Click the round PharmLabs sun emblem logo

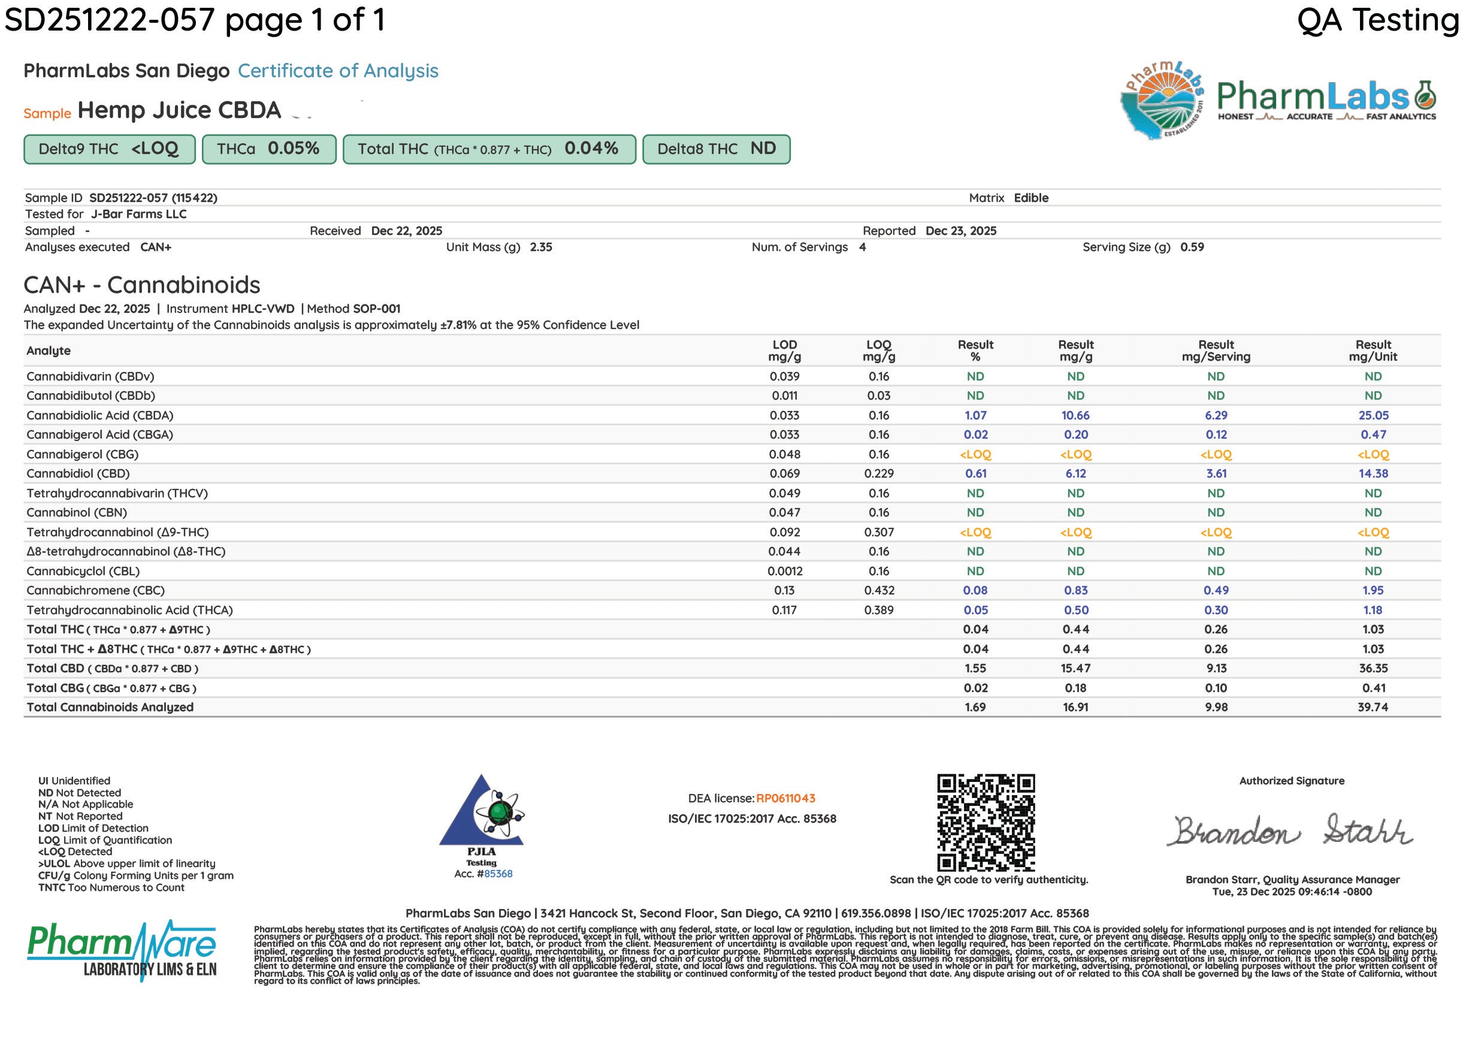pos(1162,101)
